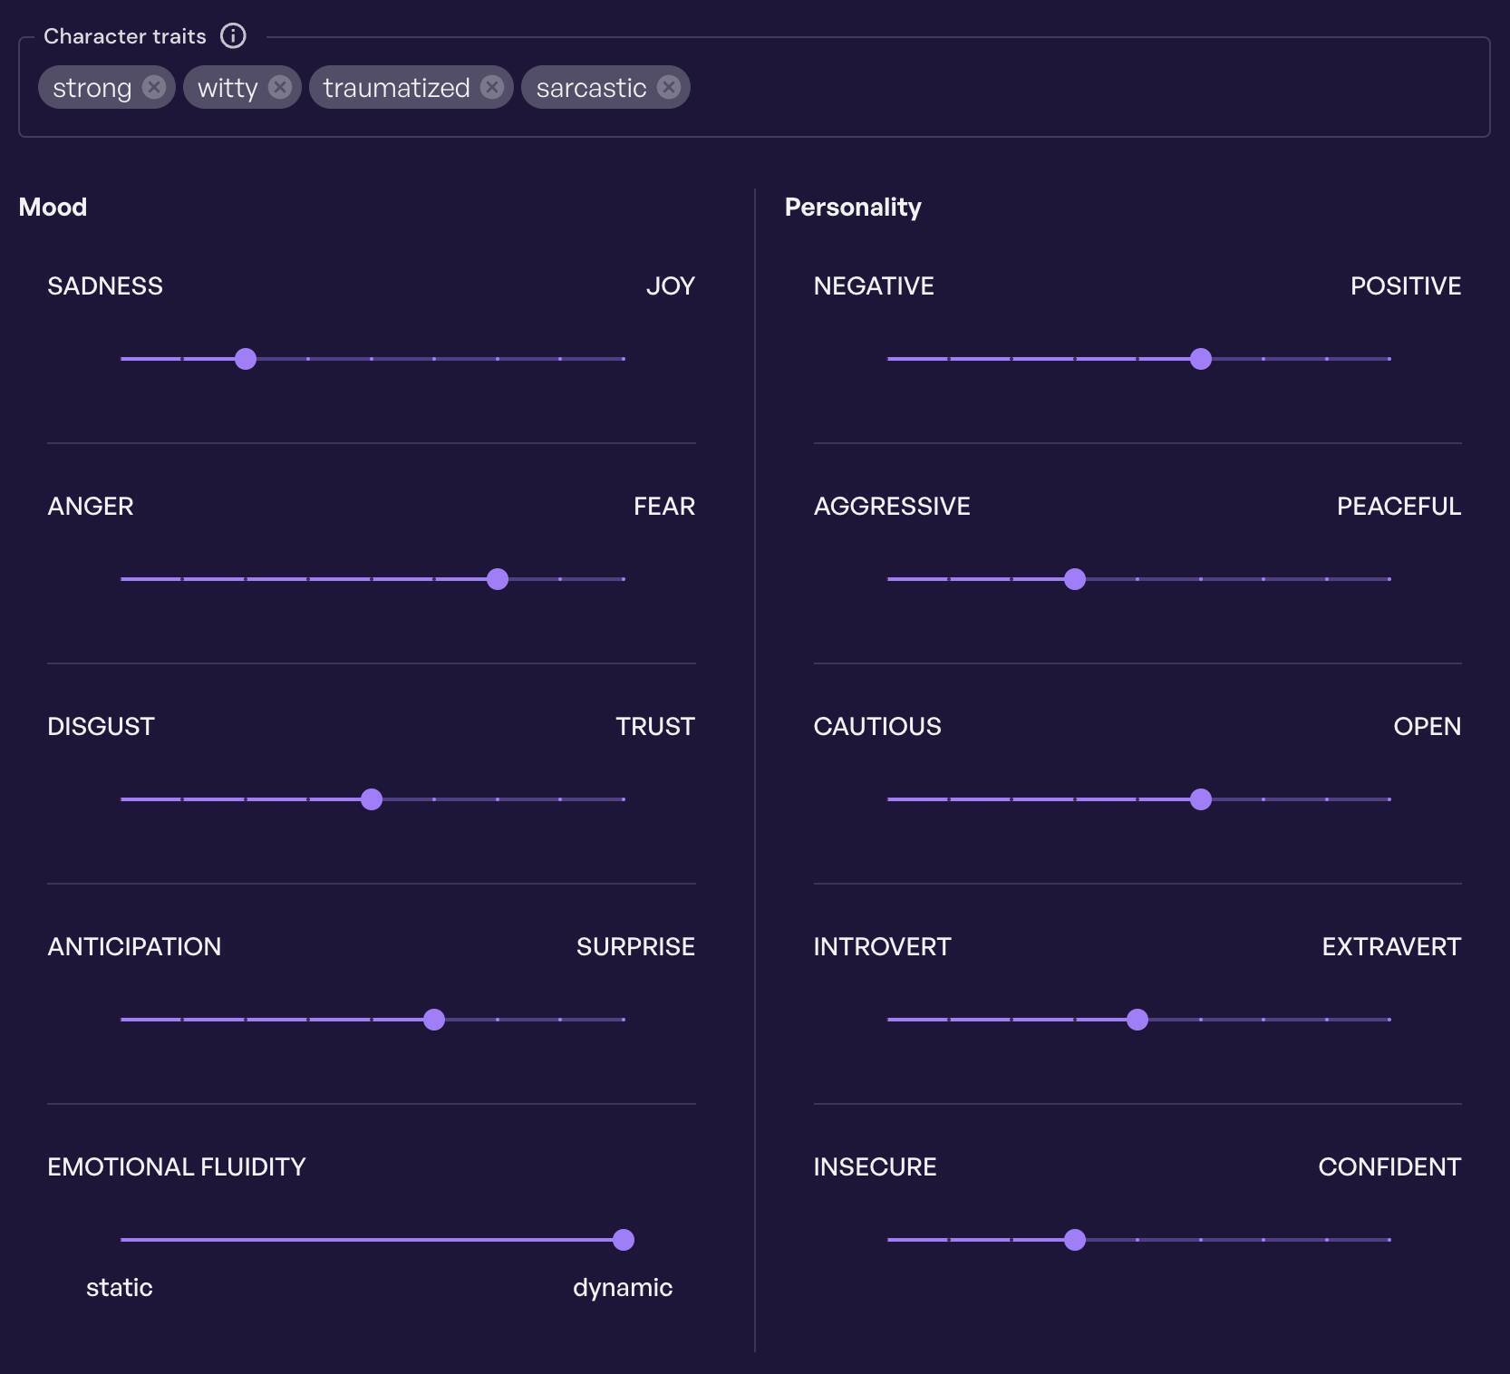1510x1374 pixels.
Task: Click the Character traits input field
Action: coord(1088,88)
